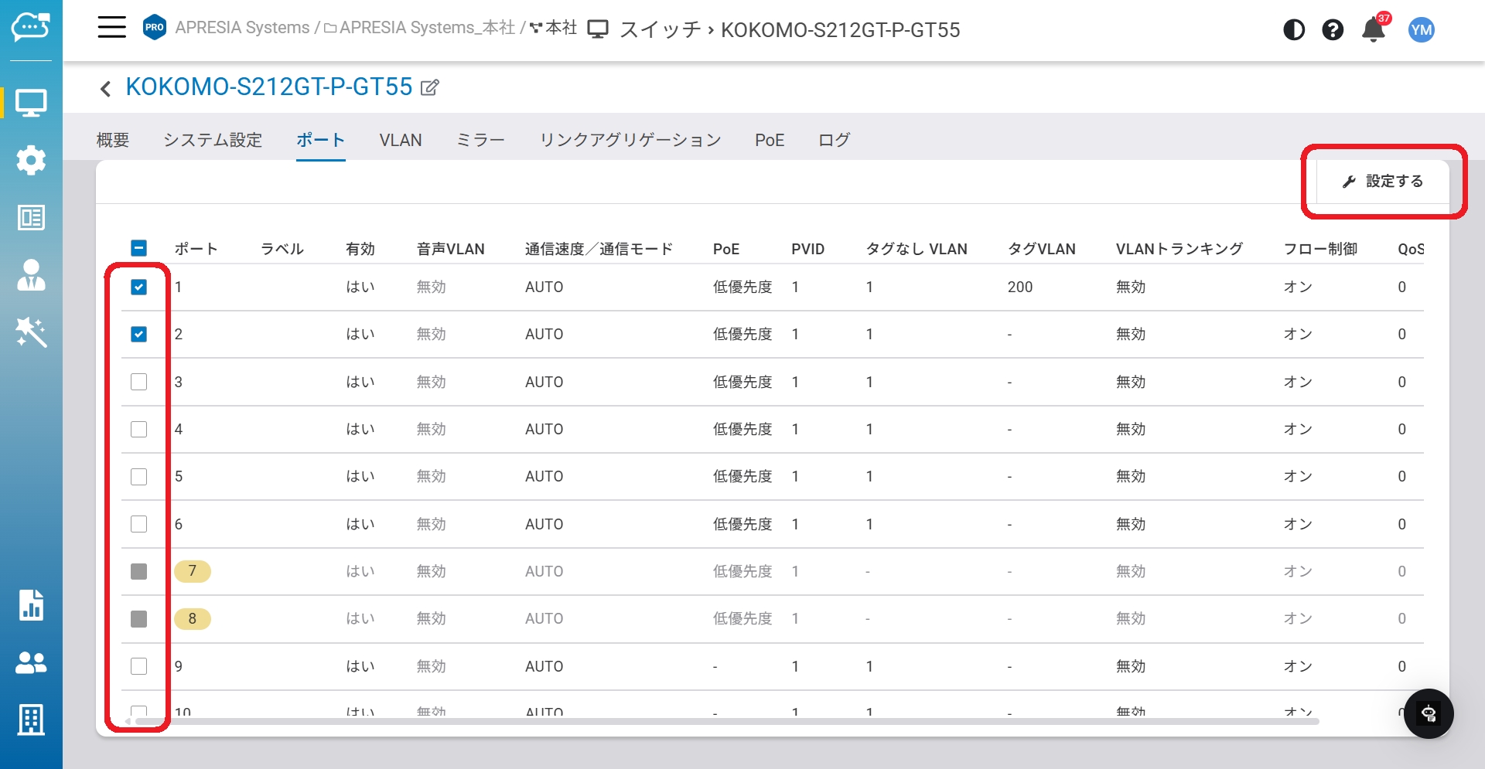Switch to the VLAN tab
The width and height of the screenshot is (1485, 769).
(400, 140)
